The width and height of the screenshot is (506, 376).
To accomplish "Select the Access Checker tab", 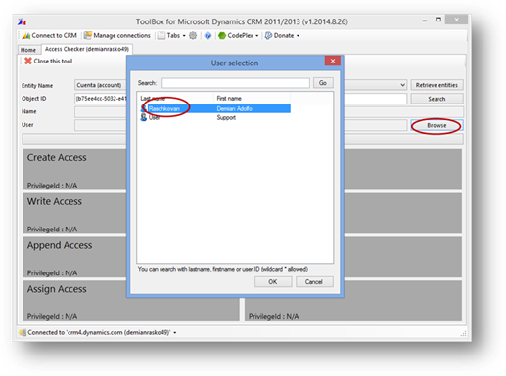I will tap(87, 49).
